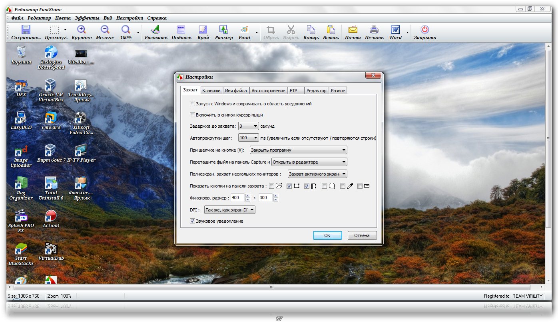The width and height of the screenshot is (558, 322).
Task: Click the Крупнее zoom-in magnifier
Action: [82, 30]
